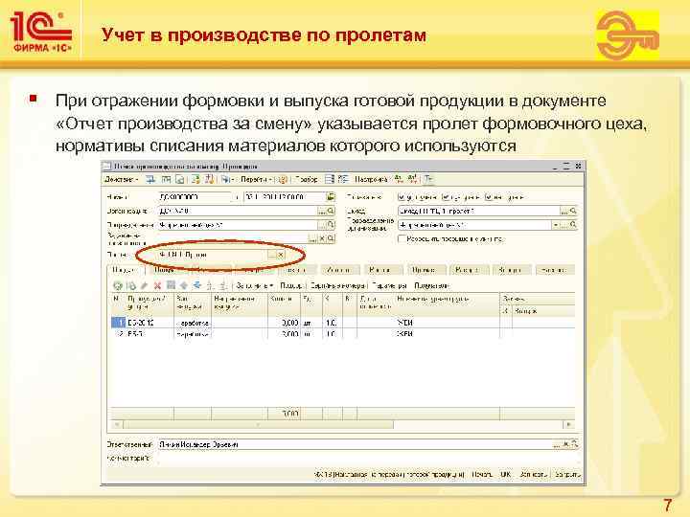This screenshot has height=517, width=690.
Task: Click the help icon beside Перейти
Action: click(283, 179)
